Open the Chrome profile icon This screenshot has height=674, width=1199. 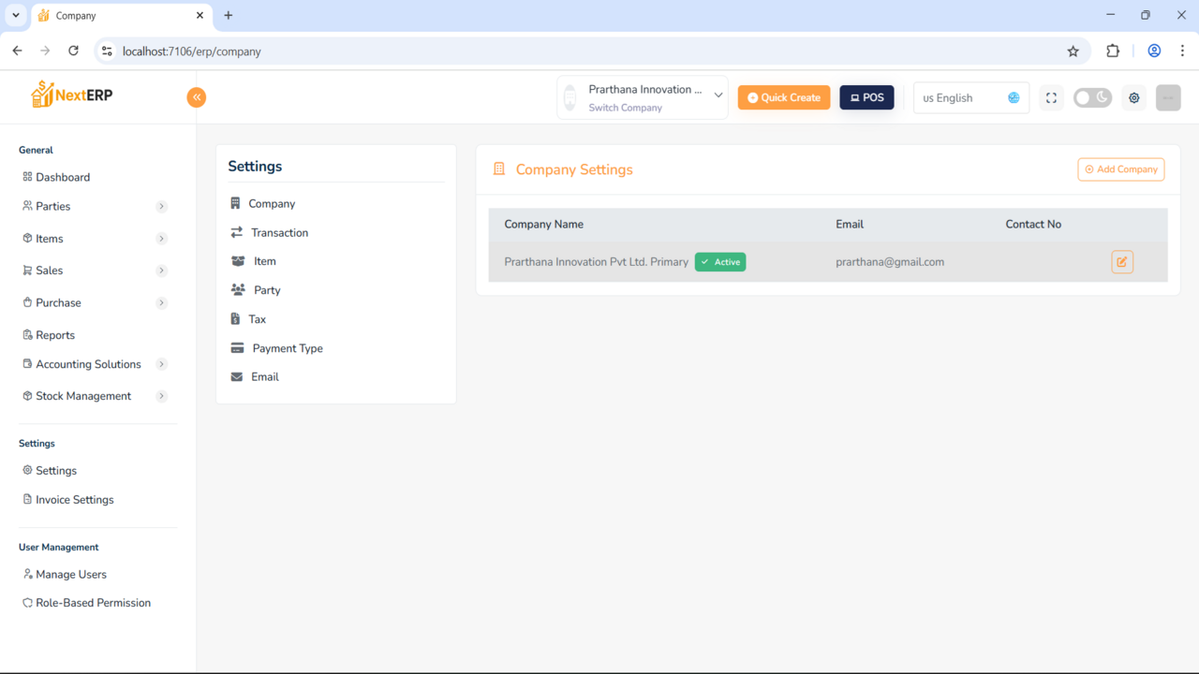(1154, 51)
